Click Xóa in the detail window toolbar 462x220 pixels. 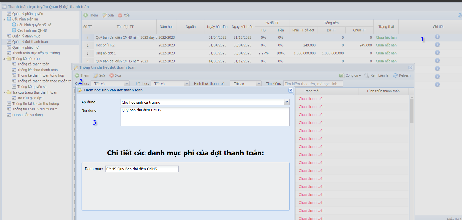point(115,75)
